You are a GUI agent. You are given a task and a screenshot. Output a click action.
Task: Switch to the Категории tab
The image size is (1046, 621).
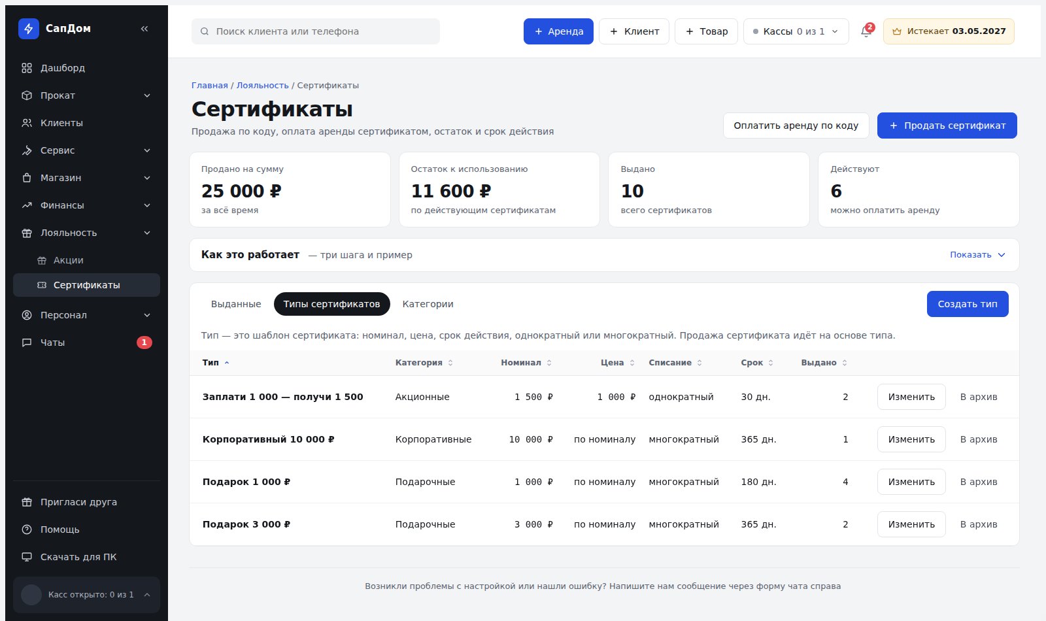[x=428, y=304]
